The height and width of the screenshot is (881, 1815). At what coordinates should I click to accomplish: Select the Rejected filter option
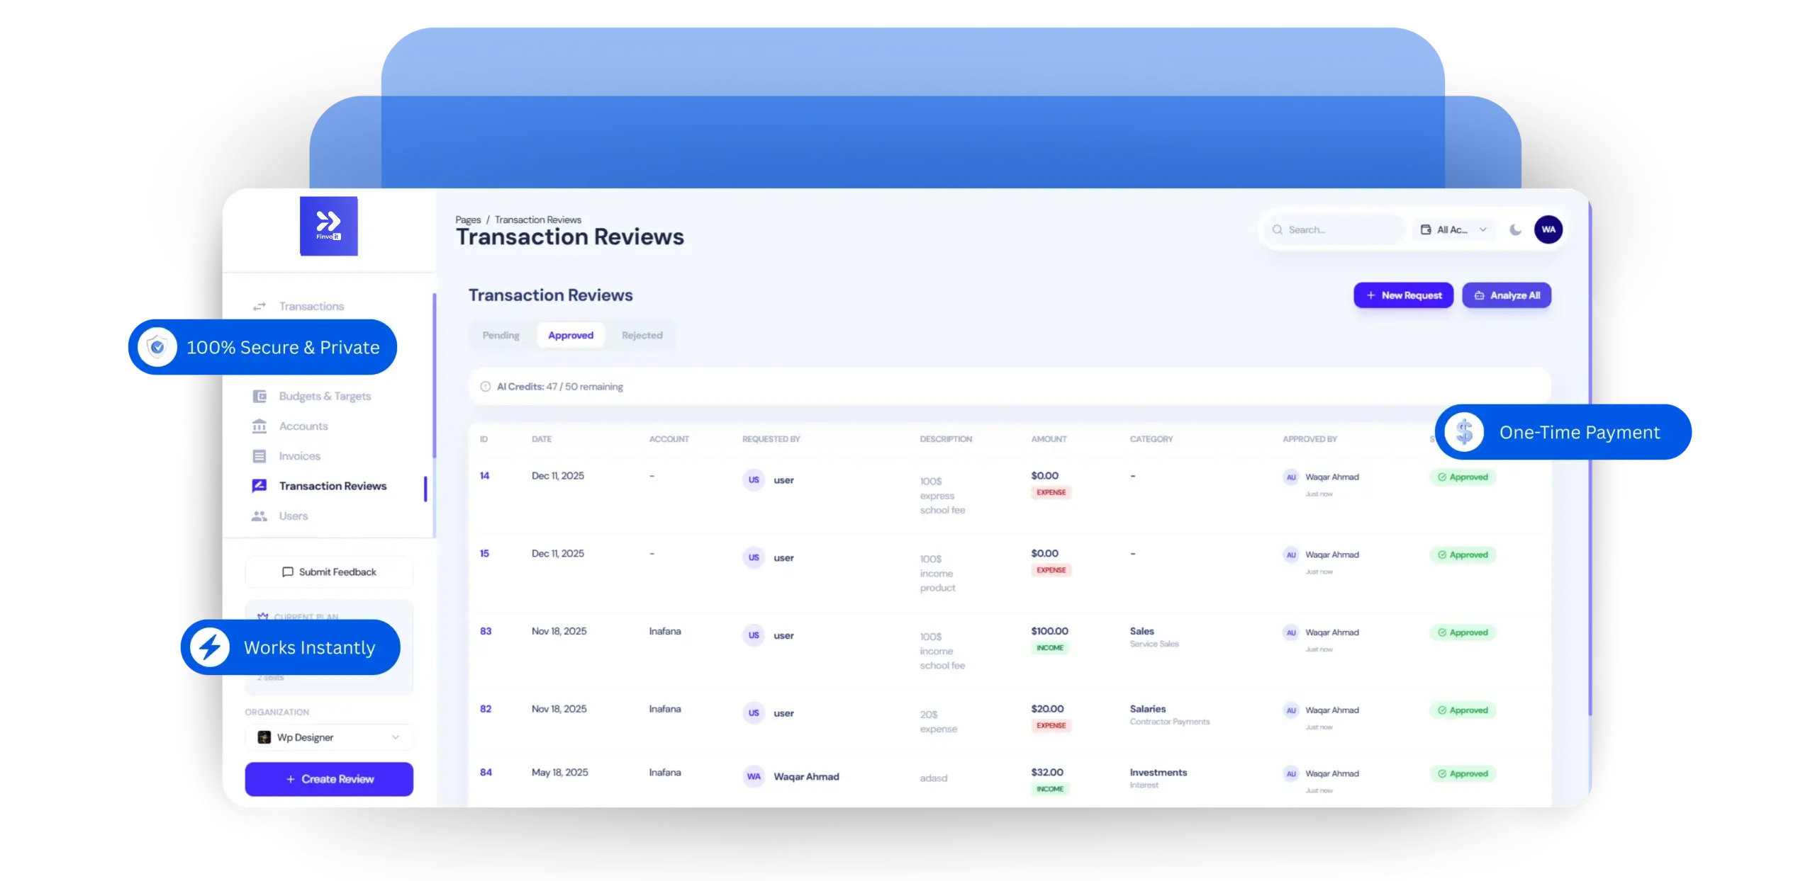click(642, 335)
